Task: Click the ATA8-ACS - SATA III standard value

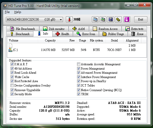Action: point(124,103)
